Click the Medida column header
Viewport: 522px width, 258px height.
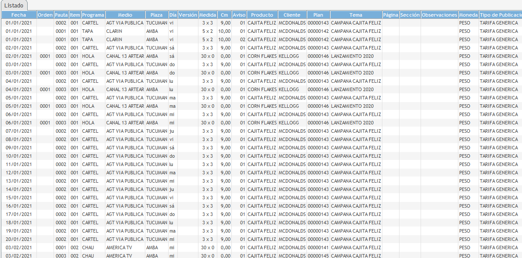(x=208, y=15)
